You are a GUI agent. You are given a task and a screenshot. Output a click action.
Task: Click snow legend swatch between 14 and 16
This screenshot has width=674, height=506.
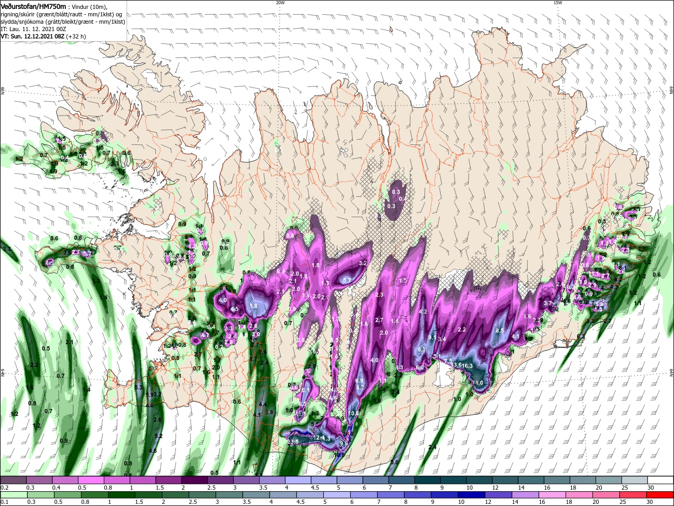[x=531, y=480]
